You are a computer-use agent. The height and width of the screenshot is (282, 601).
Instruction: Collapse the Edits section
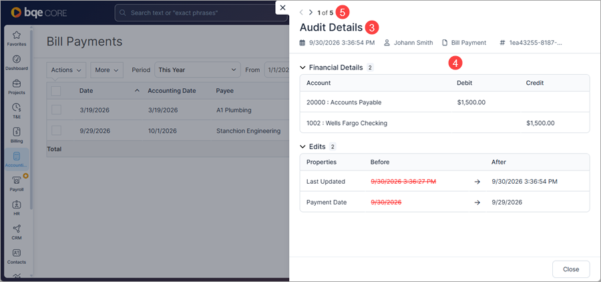pyautogui.click(x=303, y=146)
